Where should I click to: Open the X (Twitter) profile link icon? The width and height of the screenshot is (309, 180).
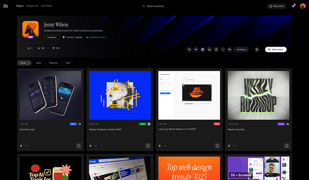click(x=223, y=50)
